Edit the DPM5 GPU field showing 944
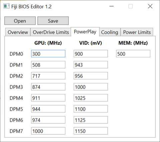The width and height of the screenshot is (160, 142). click(x=48, y=109)
